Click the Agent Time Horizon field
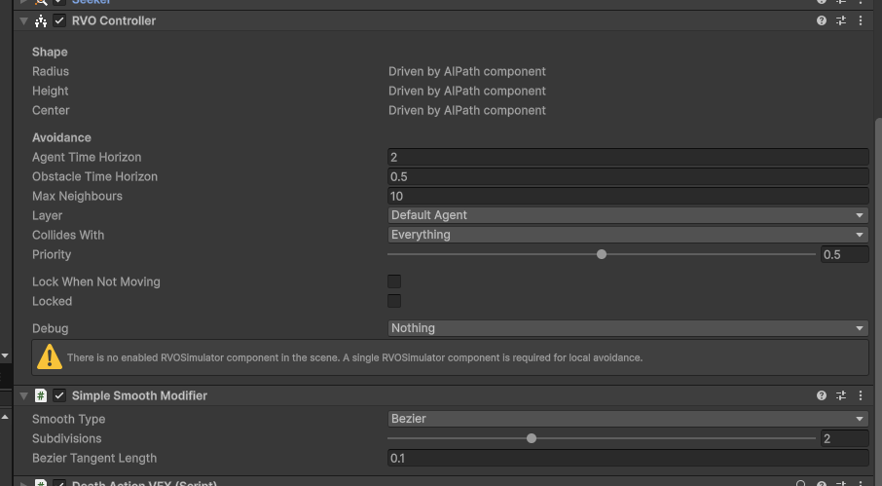The height and width of the screenshot is (486, 882). tap(627, 157)
